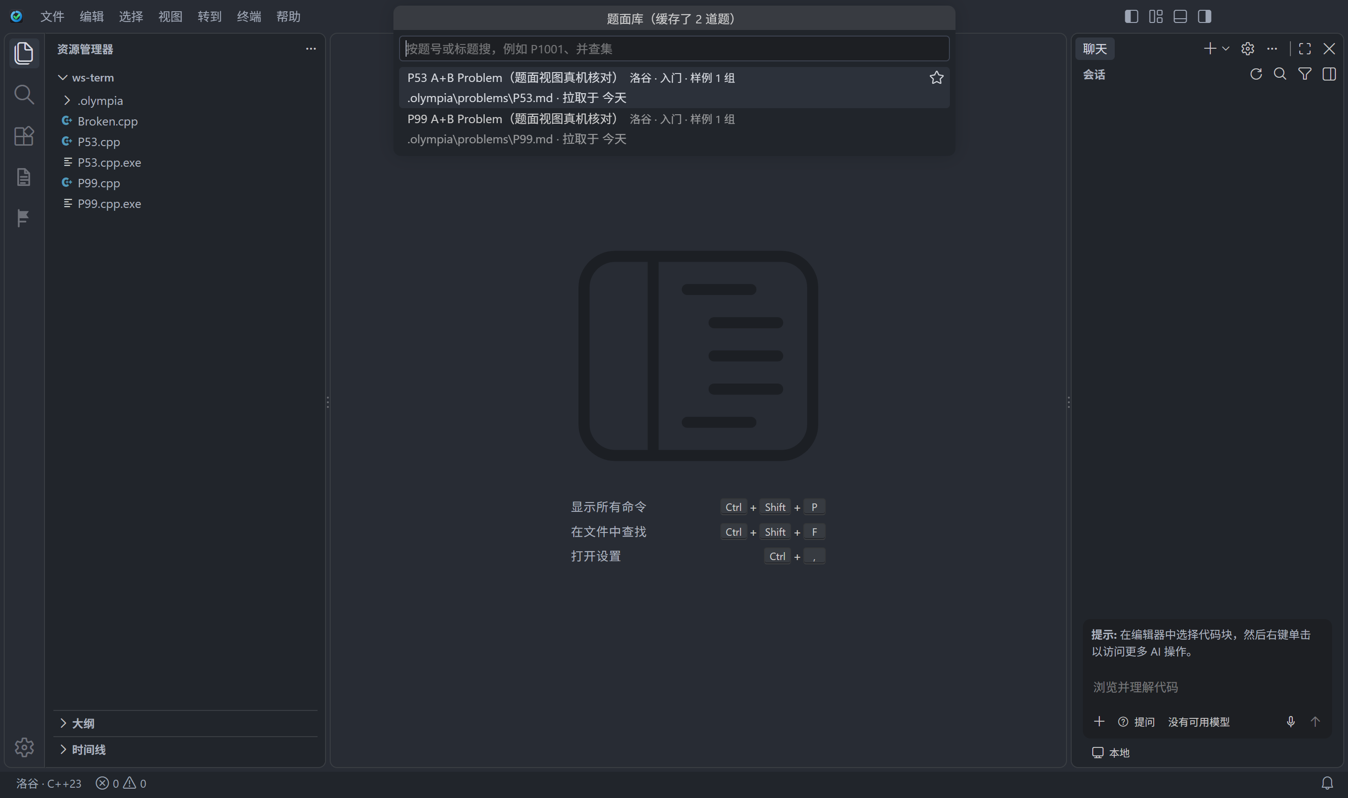Screen dimensions: 1348x798
Task: Open Explorer more actions ellipsis
Action: tap(311, 49)
